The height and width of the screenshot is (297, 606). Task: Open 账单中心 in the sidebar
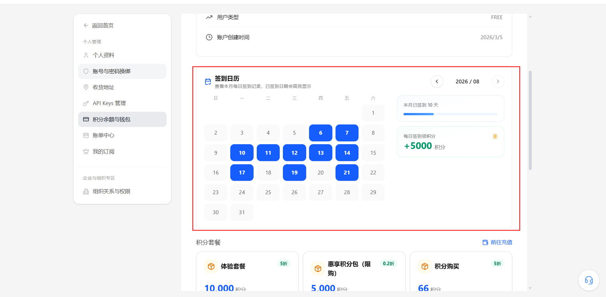122,135
